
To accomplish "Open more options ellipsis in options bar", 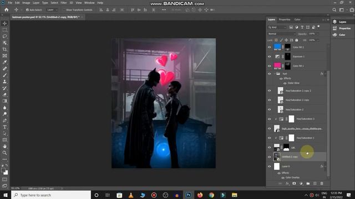I will [164, 10].
